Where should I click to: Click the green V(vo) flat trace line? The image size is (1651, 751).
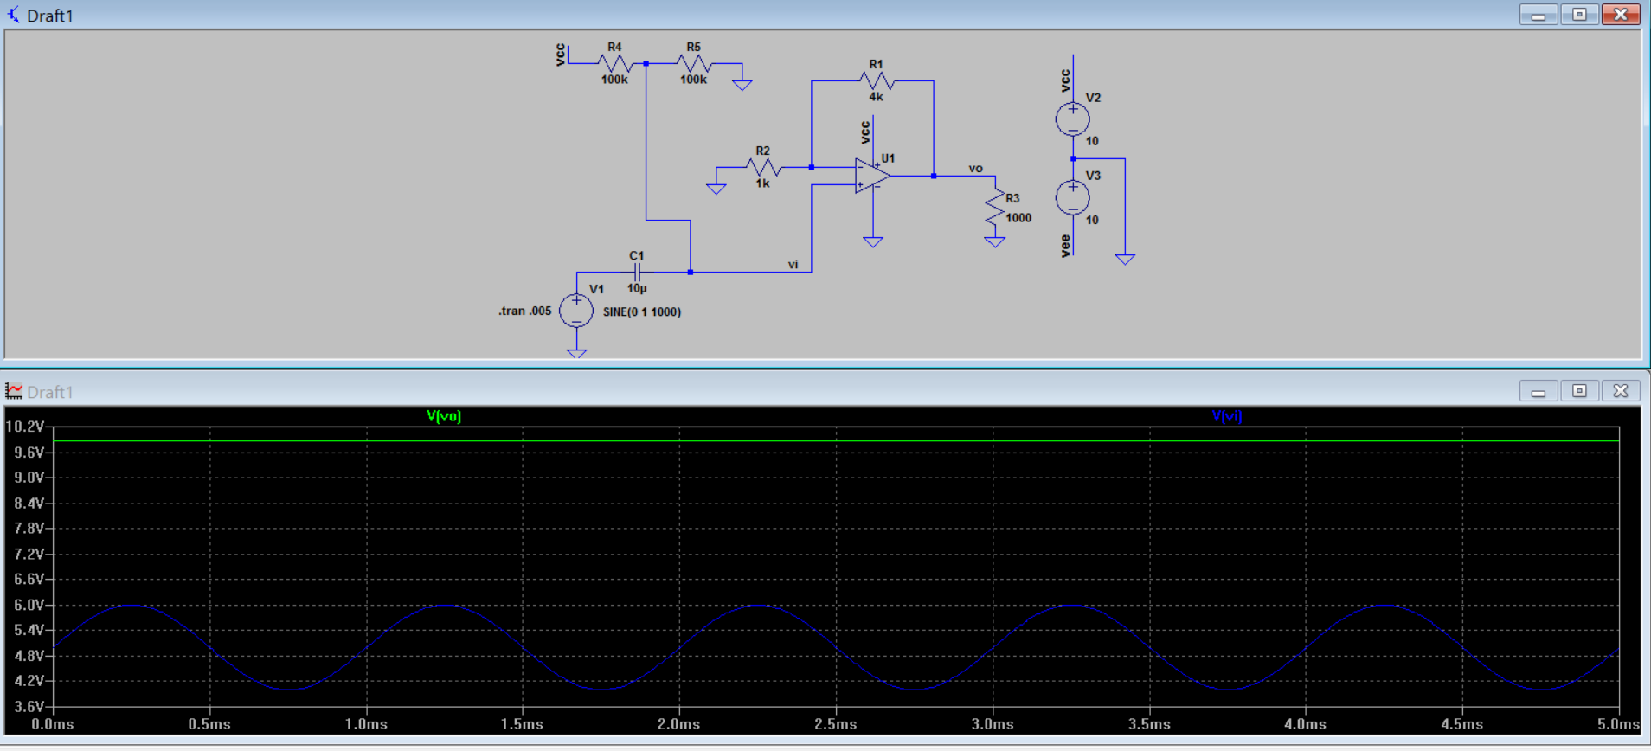[x=836, y=441]
